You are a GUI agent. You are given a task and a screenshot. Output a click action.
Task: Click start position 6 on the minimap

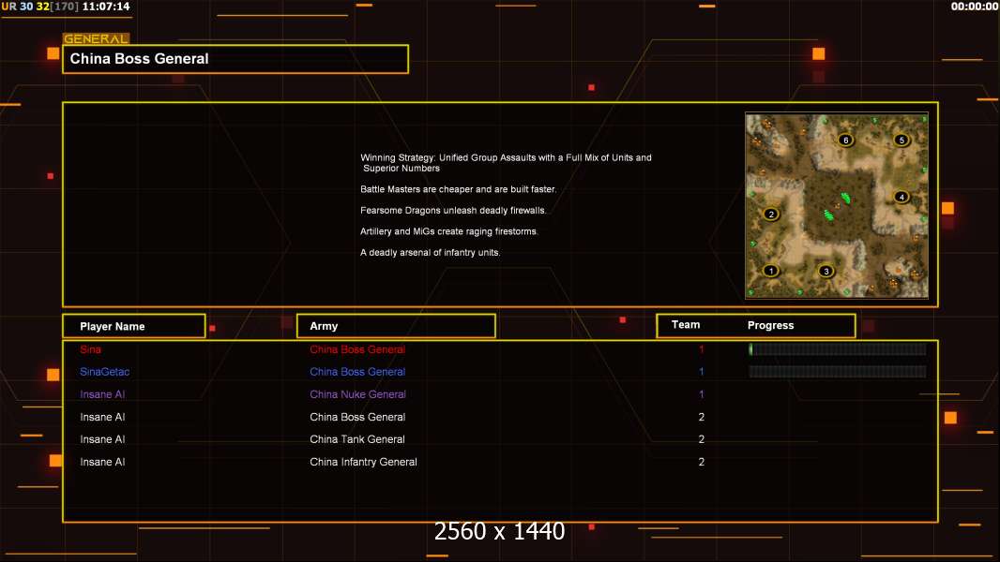pyautogui.click(x=845, y=140)
